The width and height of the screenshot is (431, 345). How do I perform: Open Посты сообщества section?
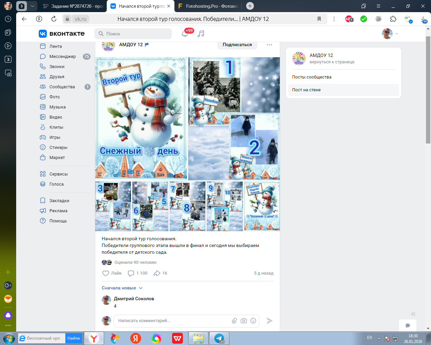click(312, 77)
